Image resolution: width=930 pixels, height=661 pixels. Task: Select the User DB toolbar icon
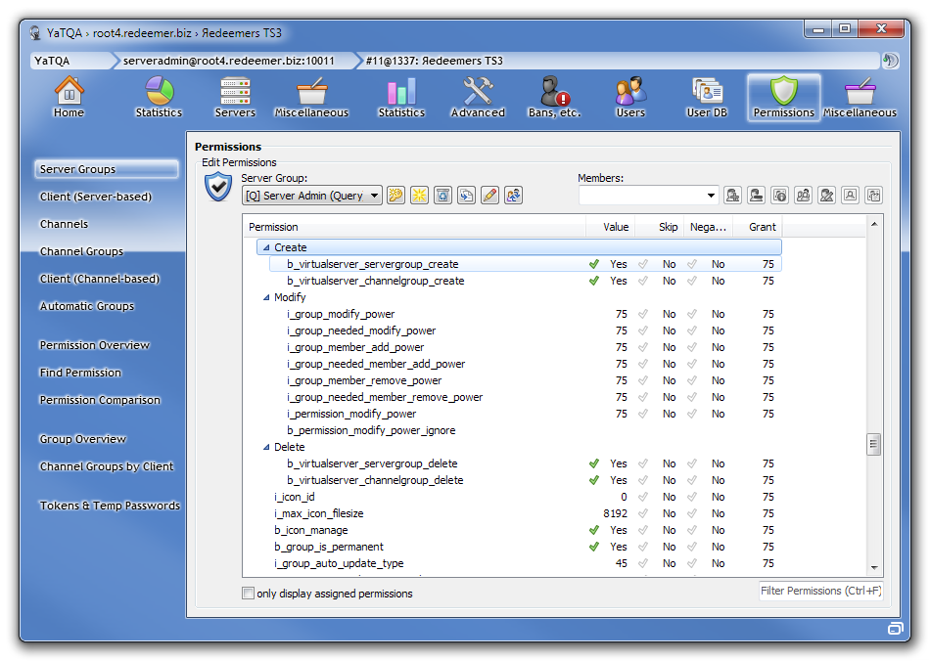(x=706, y=97)
